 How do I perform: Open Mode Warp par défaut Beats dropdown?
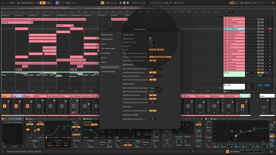(x=157, y=76)
